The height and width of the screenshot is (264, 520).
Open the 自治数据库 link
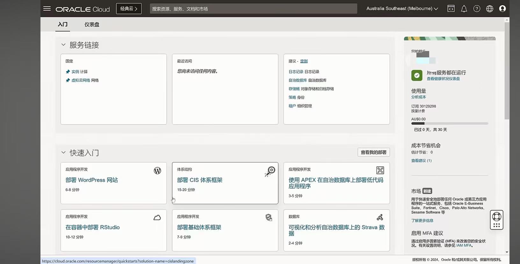coord(298,80)
